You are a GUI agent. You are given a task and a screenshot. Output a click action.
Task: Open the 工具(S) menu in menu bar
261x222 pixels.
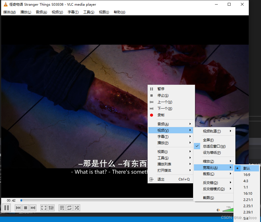tap(89, 12)
